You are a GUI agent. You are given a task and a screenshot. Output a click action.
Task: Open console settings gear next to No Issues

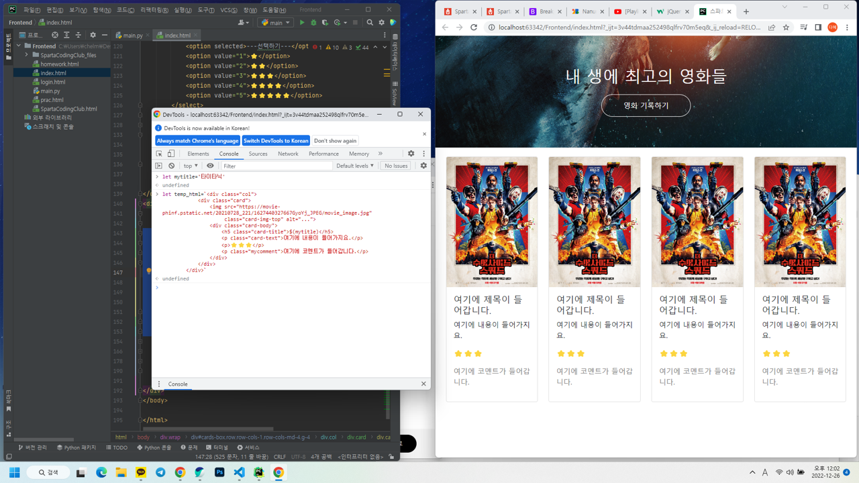click(423, 166)
